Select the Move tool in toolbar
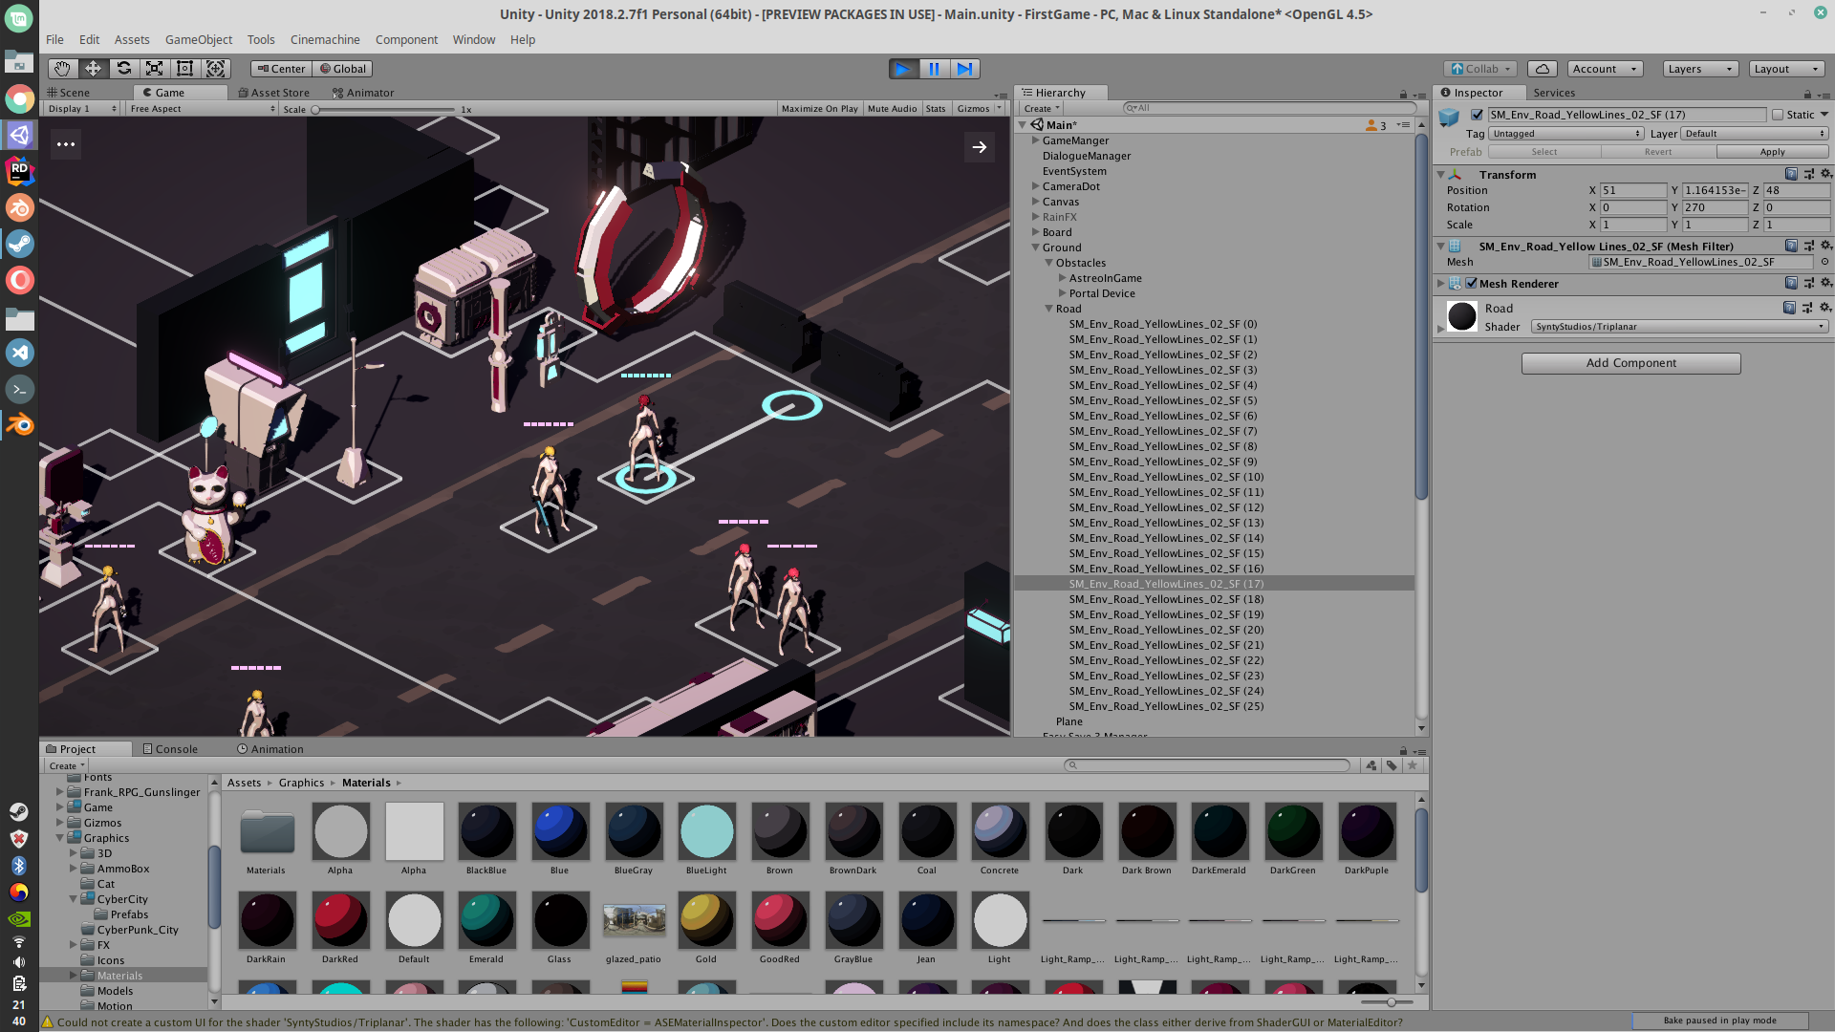The width and height of the screenshot is (1835, 1032). tap(93, 69)
